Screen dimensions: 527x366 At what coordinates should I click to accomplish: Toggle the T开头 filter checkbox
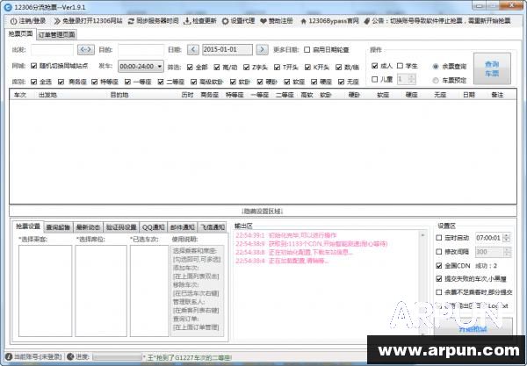coord(277,68)
